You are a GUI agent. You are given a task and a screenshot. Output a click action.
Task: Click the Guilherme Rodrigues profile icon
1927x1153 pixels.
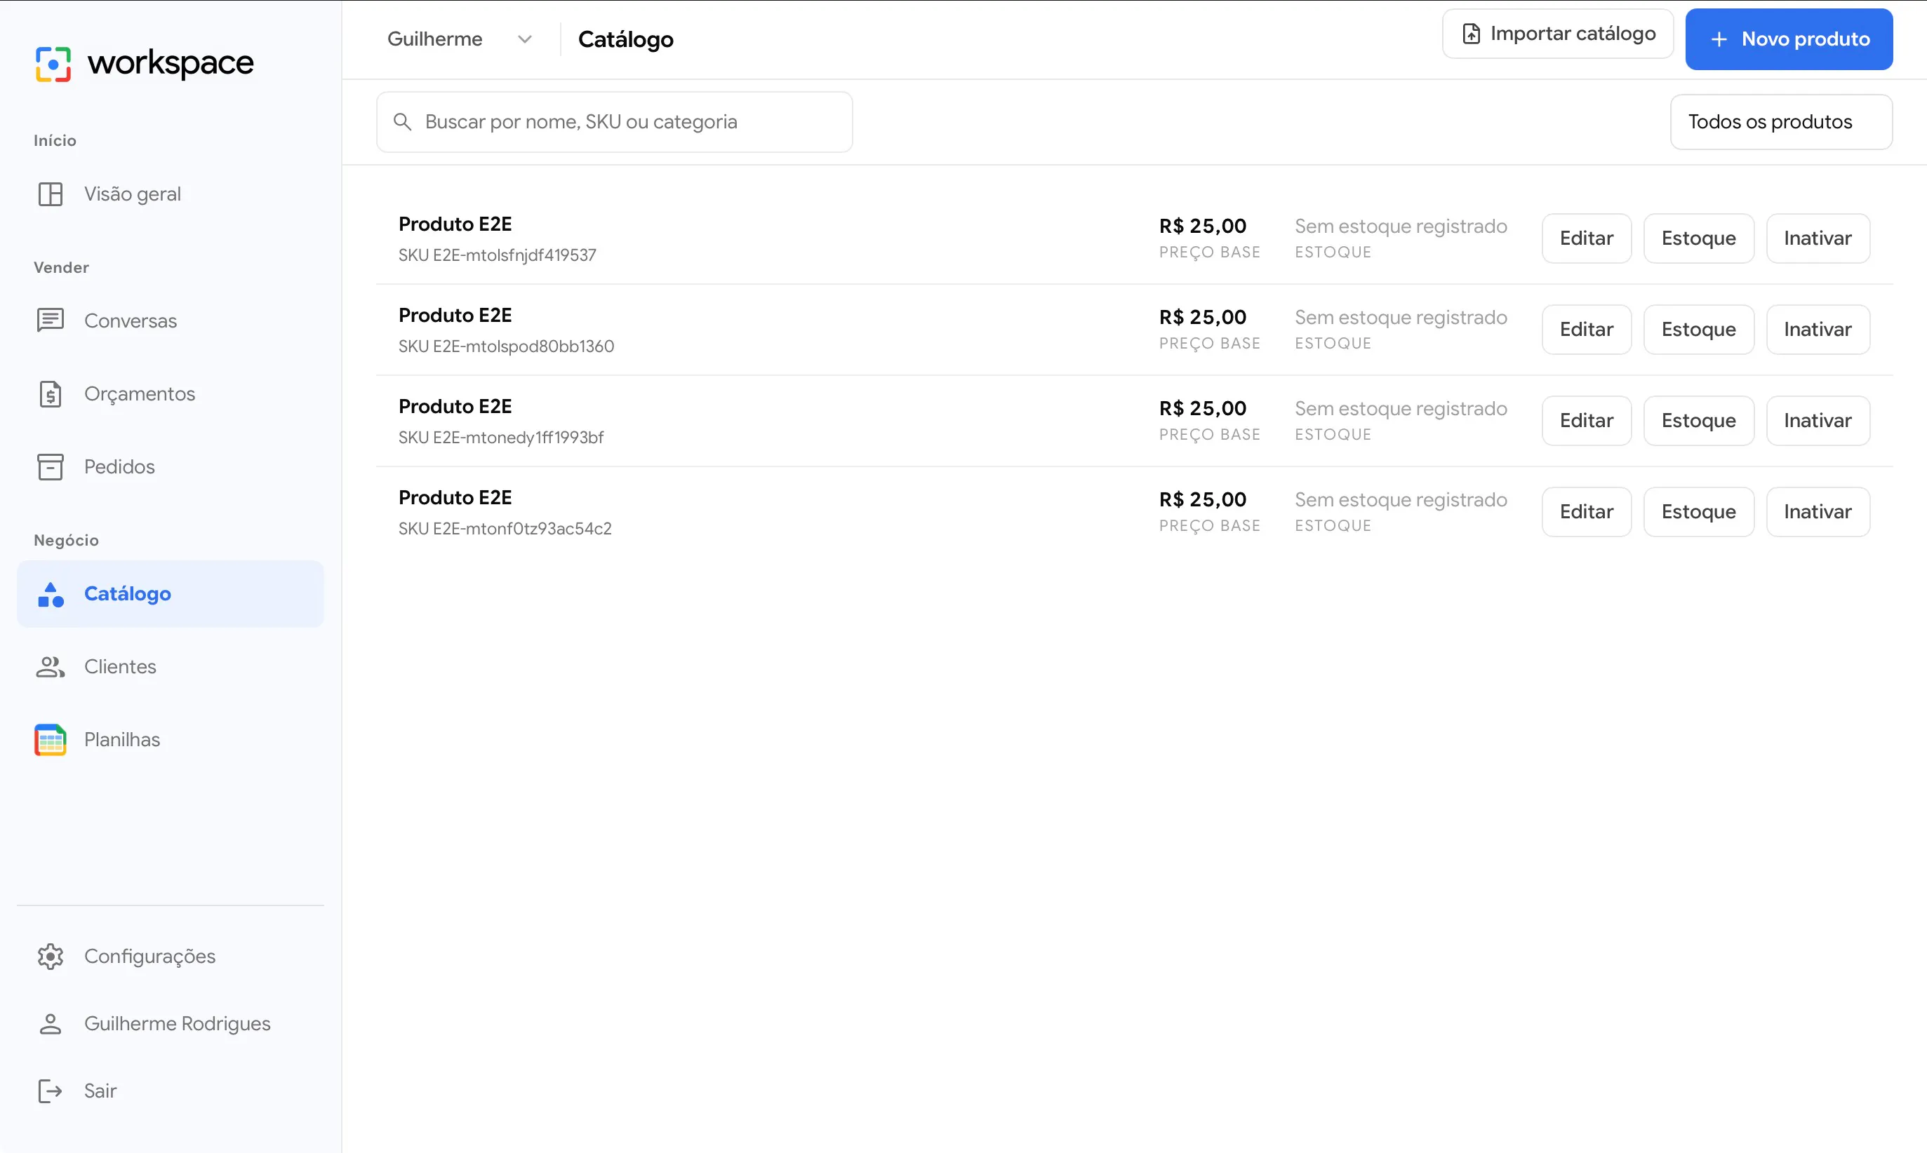(x=51, y=1024)
